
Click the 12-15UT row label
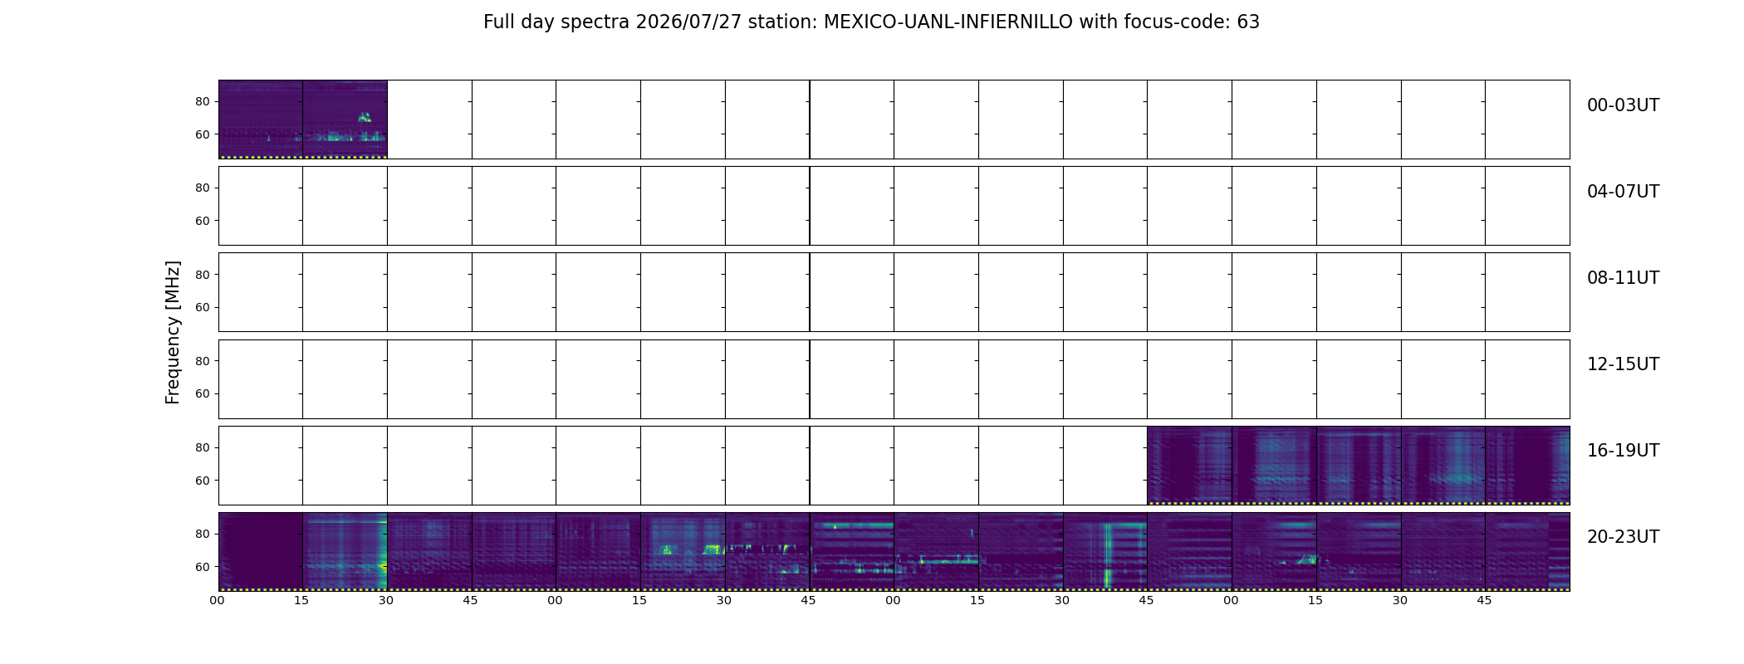pyautogui.click(x=1623, y=364)
